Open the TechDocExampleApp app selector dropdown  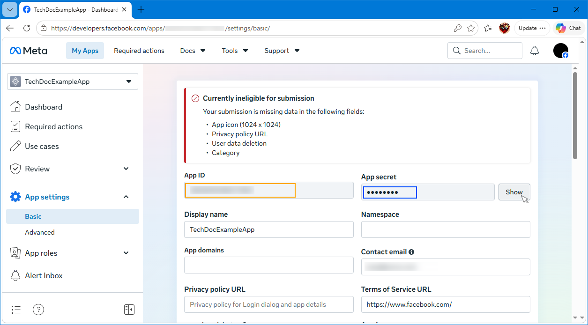click(73, 81)
